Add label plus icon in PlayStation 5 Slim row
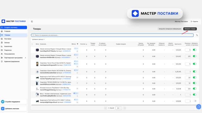 click(77, 89)
